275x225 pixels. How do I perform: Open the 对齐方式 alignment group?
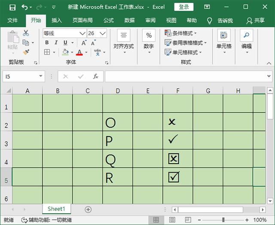[124, 42]
